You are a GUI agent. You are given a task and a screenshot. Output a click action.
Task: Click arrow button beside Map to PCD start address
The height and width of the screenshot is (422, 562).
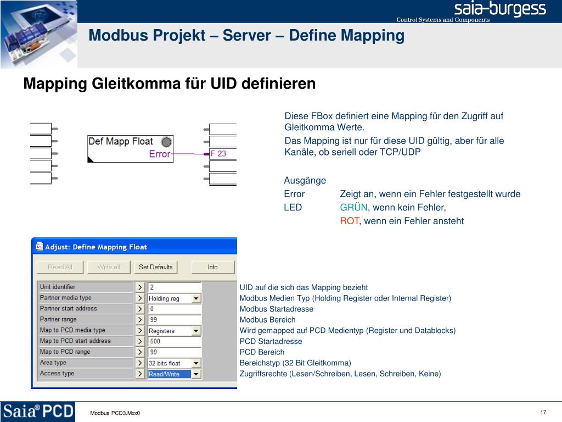click(x=140, y=341)
